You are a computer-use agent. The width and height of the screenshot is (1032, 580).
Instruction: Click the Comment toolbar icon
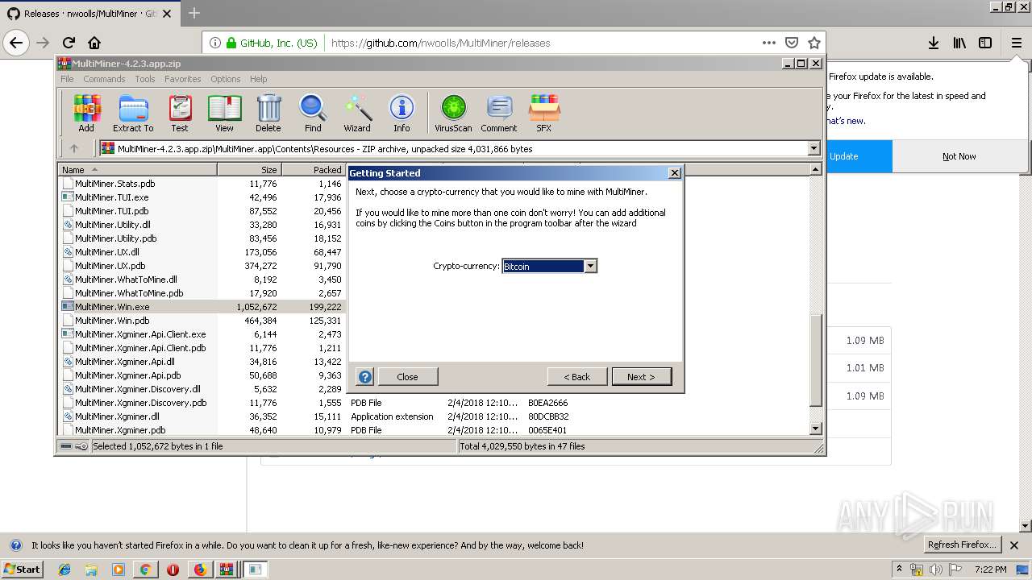pos(499,113)
